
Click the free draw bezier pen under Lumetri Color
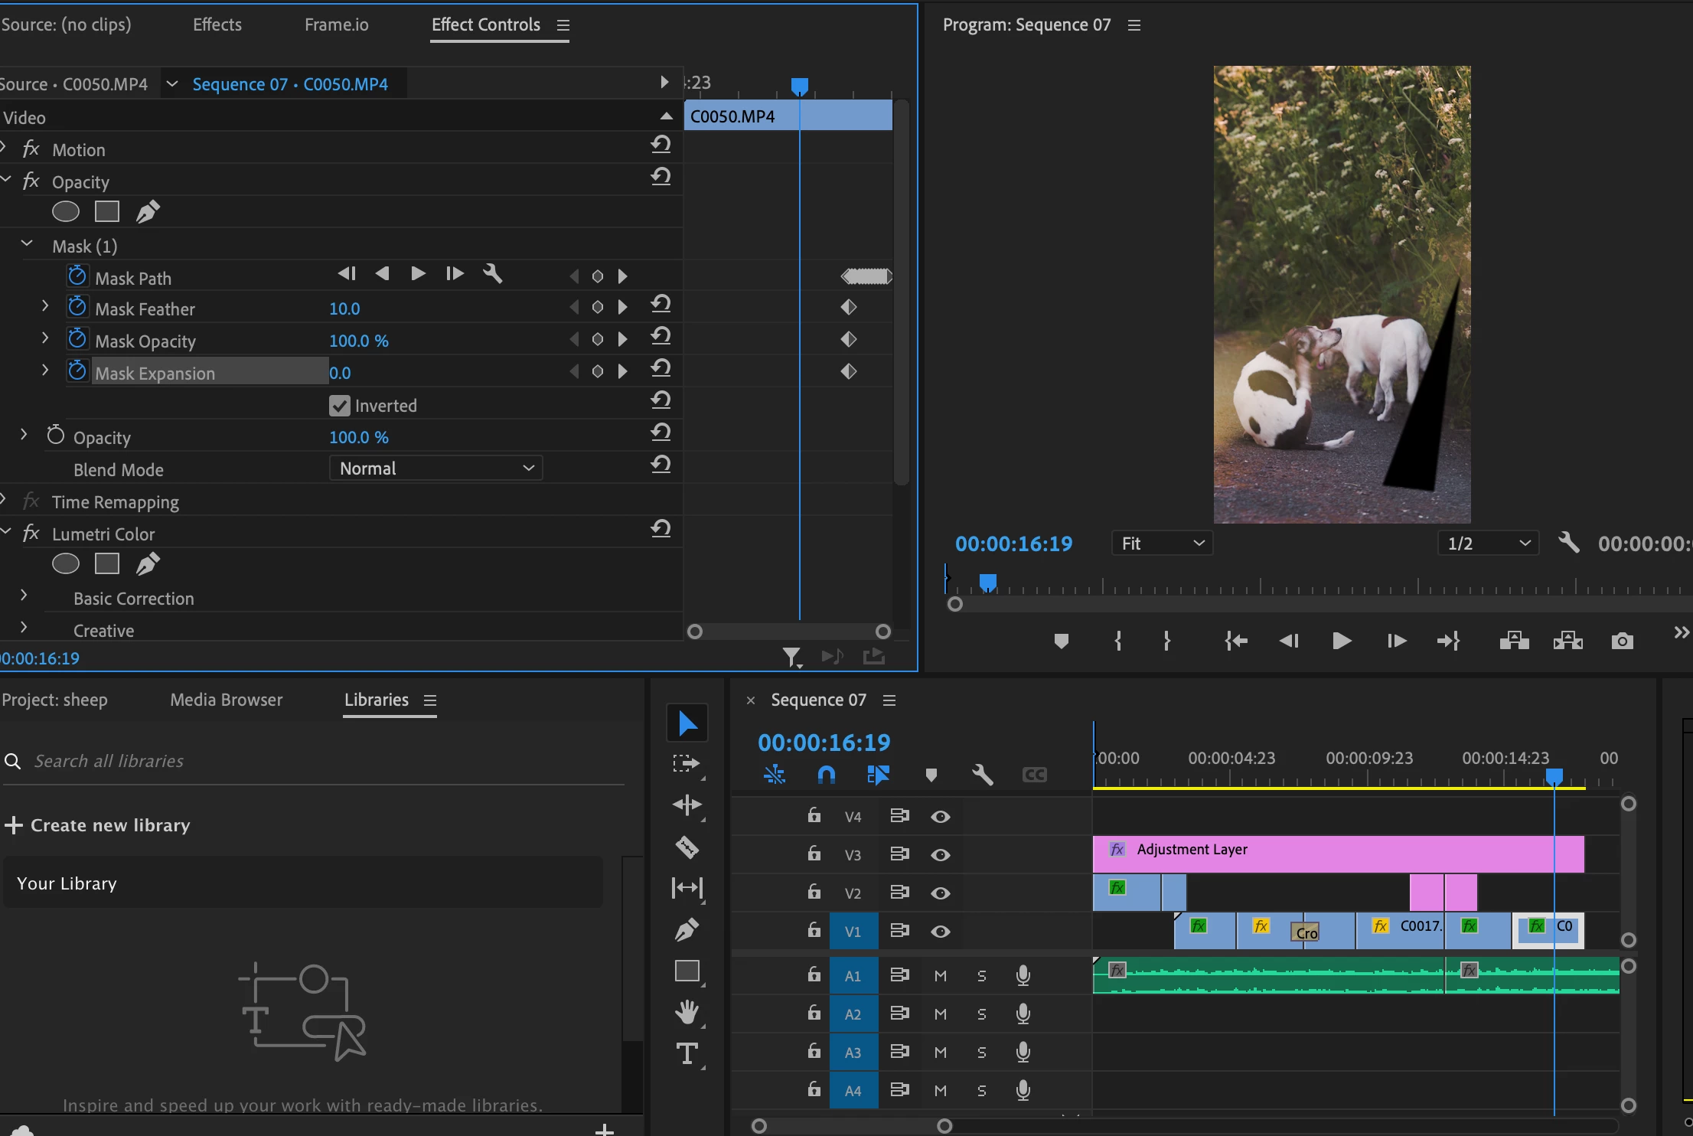click(148, 564)
